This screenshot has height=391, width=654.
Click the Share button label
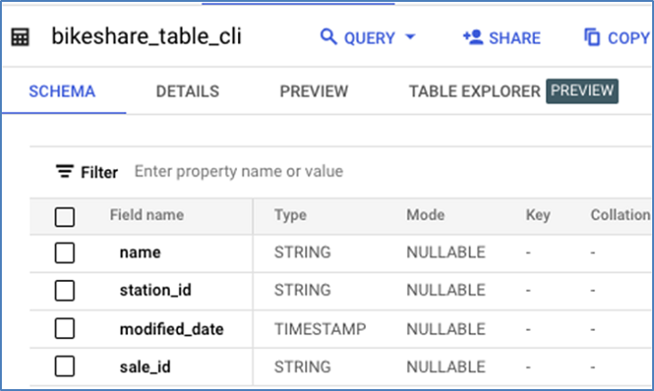coord(514,38)
